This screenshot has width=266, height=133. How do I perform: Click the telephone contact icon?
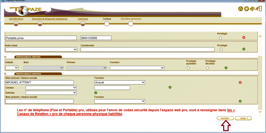point(246,9)
